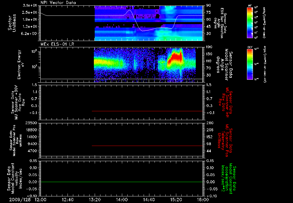Click the 13:20 time axis label
Screen dimensions: 293x203
click(95, 200)
